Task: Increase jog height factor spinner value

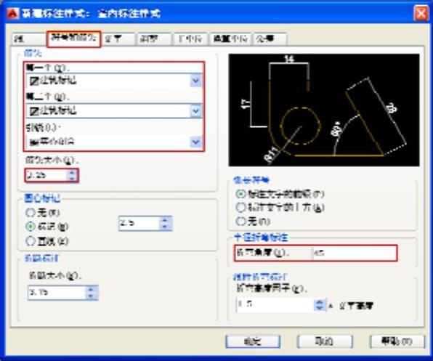Action: click(x=319, y=302)
